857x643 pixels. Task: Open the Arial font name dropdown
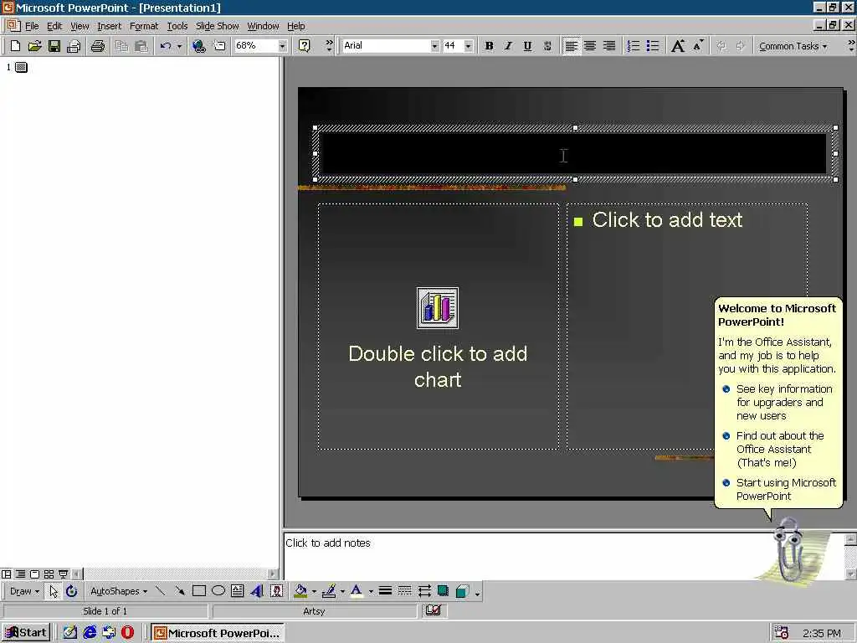click(434, 46)
